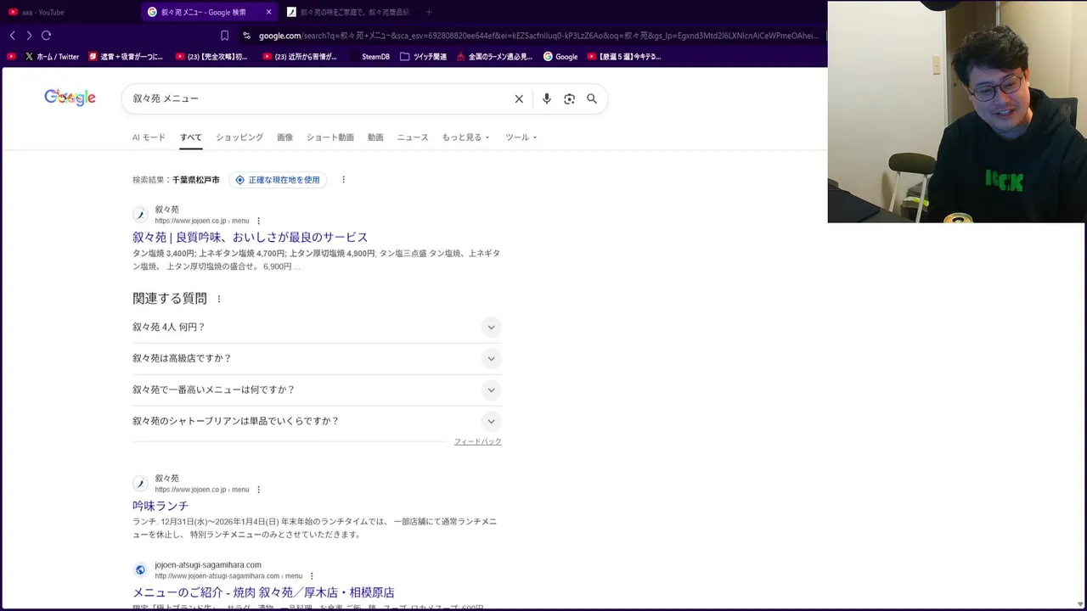Open the '遠雷＋吸雷が一つに' bookmark
Image resolution: width=1087 pixels, height=611 pixels.
pos(126,57)
